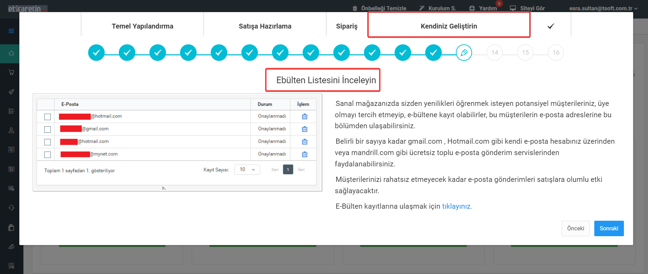This screenshot has width=648, height=274.
Task: Click the Önceki button
Action: coord(576,228)
